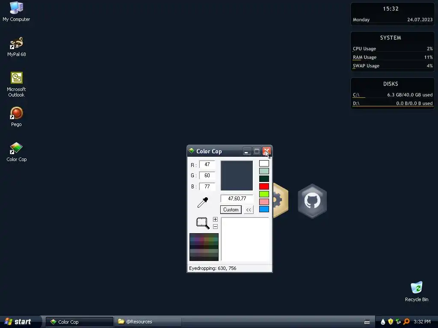Select the pale green history swatch

coord(264,171)
